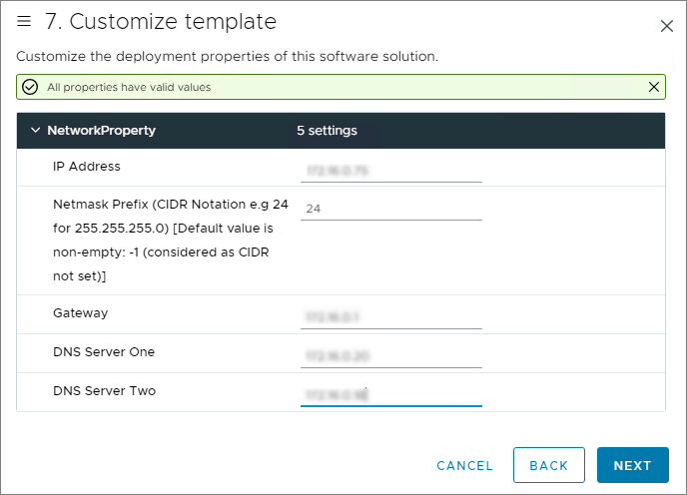687x495 pixels.
Task: Place cursor in DNS Server Two field
Action: tap(390, 395)
